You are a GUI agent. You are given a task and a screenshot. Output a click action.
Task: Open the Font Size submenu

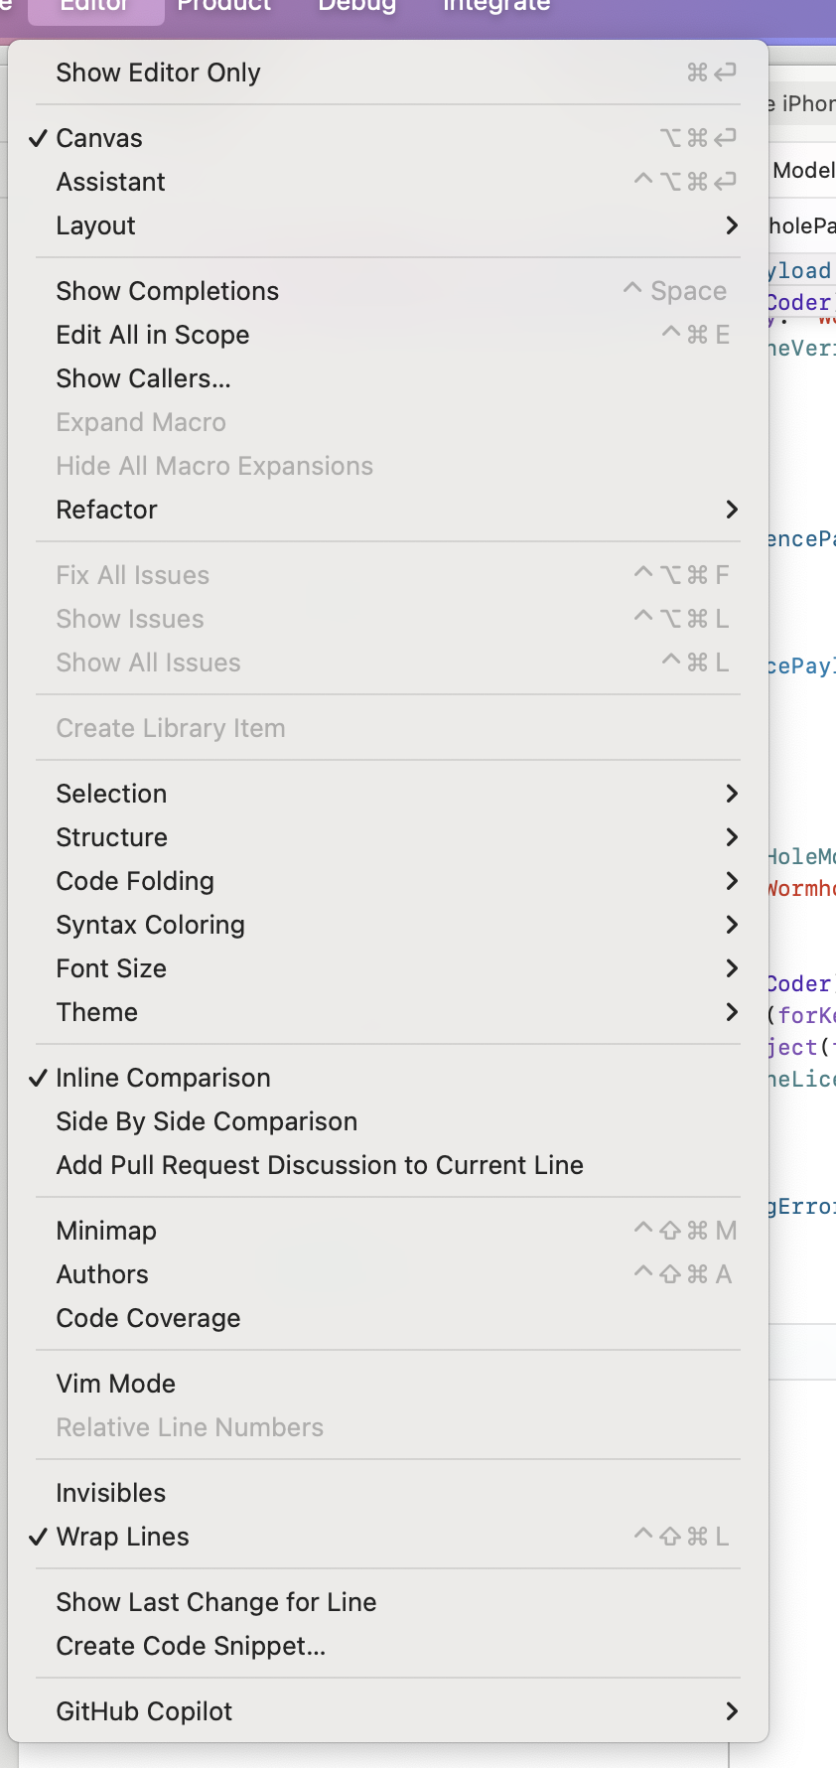pos(111,968)
